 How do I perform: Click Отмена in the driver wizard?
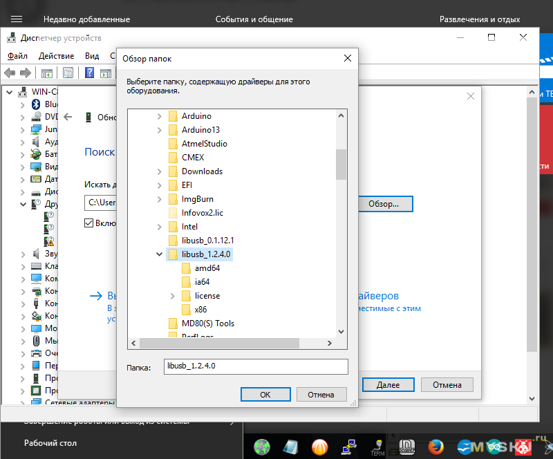click(447, 385)
